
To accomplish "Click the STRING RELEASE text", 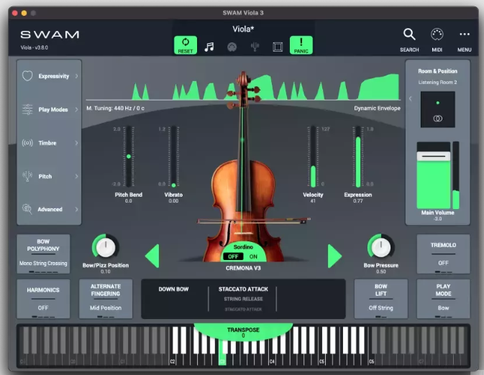I will 243,299.
